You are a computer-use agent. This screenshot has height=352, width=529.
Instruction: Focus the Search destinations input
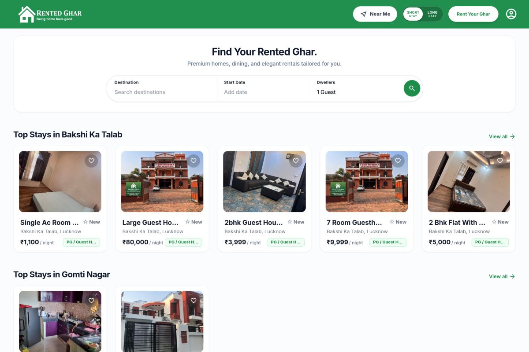pos(162,92)
